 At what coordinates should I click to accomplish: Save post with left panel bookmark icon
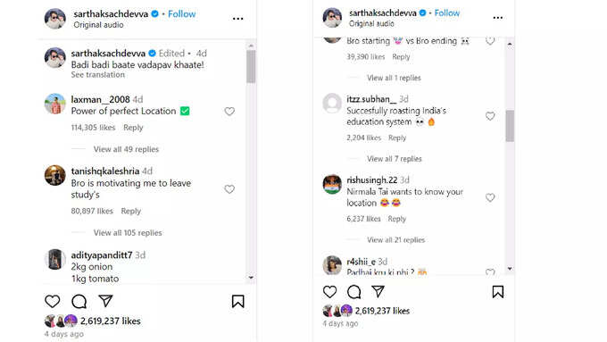(237, 301)
